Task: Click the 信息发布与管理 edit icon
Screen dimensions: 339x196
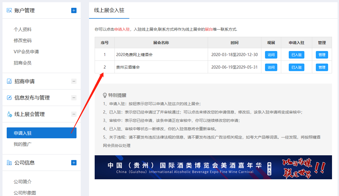Action: pyautogui.click(x=9, y=98)
